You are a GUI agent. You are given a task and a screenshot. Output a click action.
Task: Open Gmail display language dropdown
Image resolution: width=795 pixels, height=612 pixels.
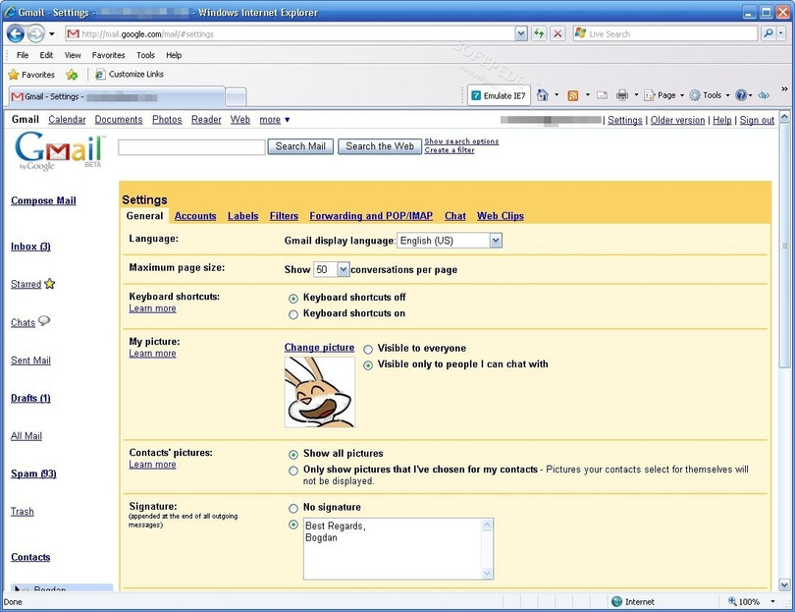click(495, 241)
